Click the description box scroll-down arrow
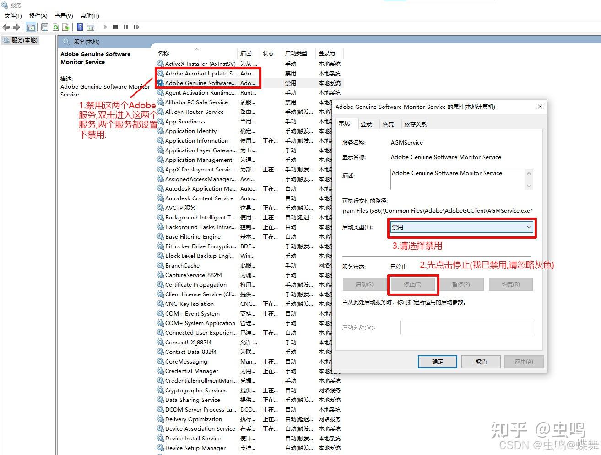Viewport: 601px width, 455px height. click(529, 187)
